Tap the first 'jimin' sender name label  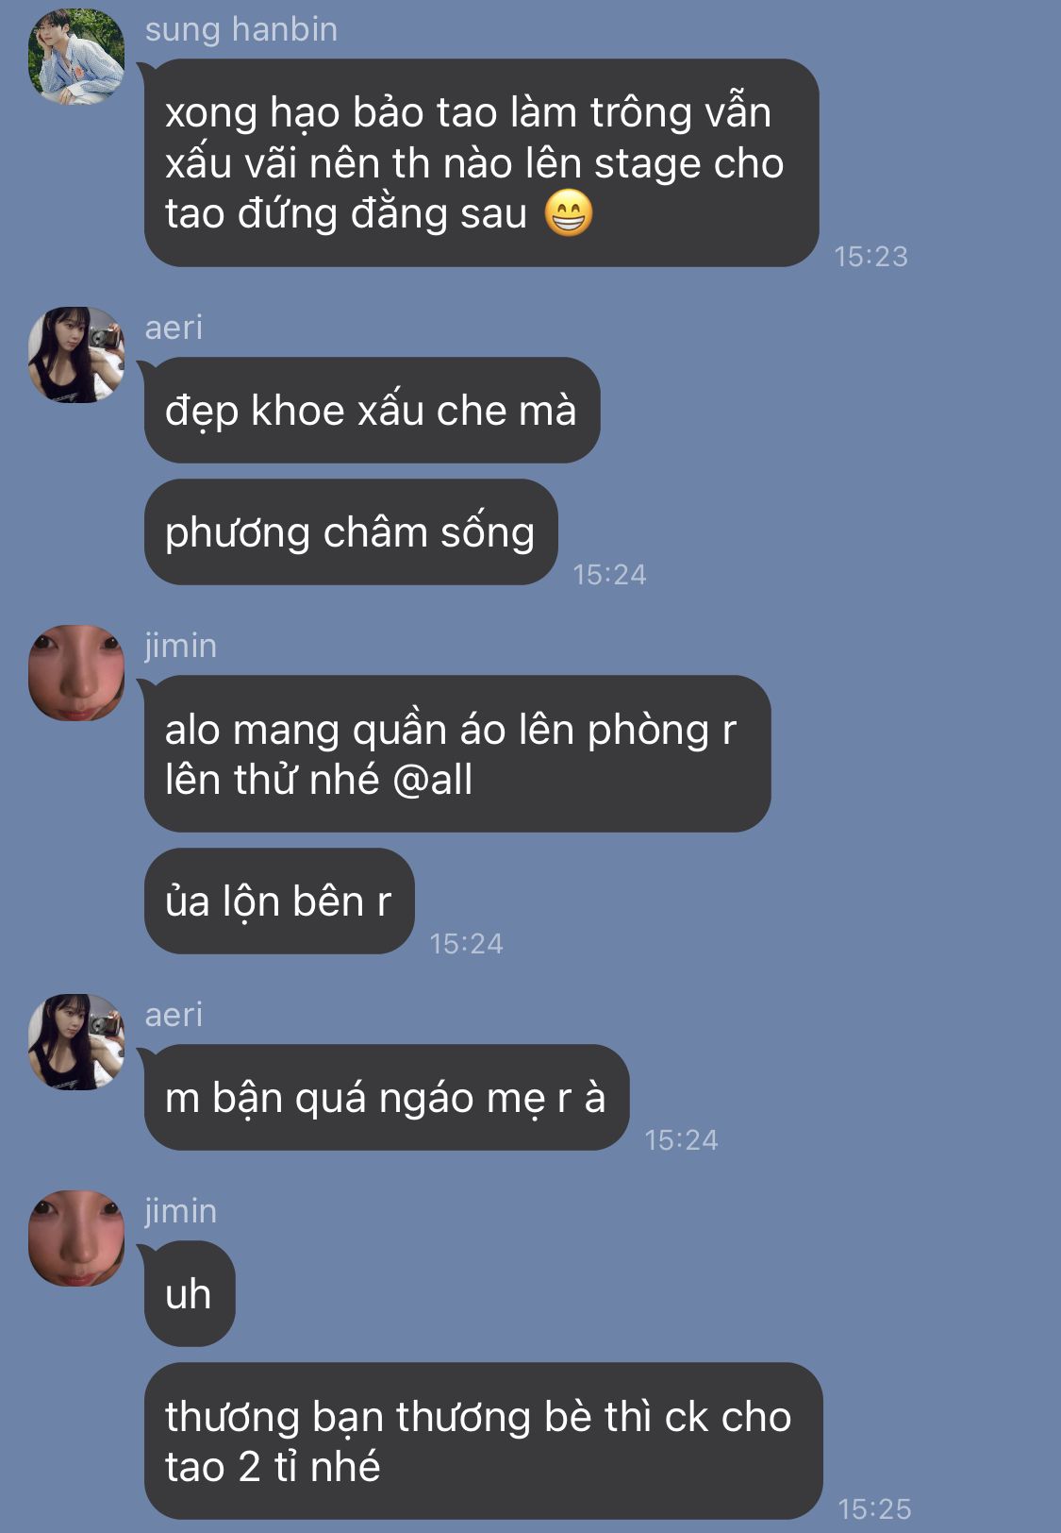[x=180, y=646]
